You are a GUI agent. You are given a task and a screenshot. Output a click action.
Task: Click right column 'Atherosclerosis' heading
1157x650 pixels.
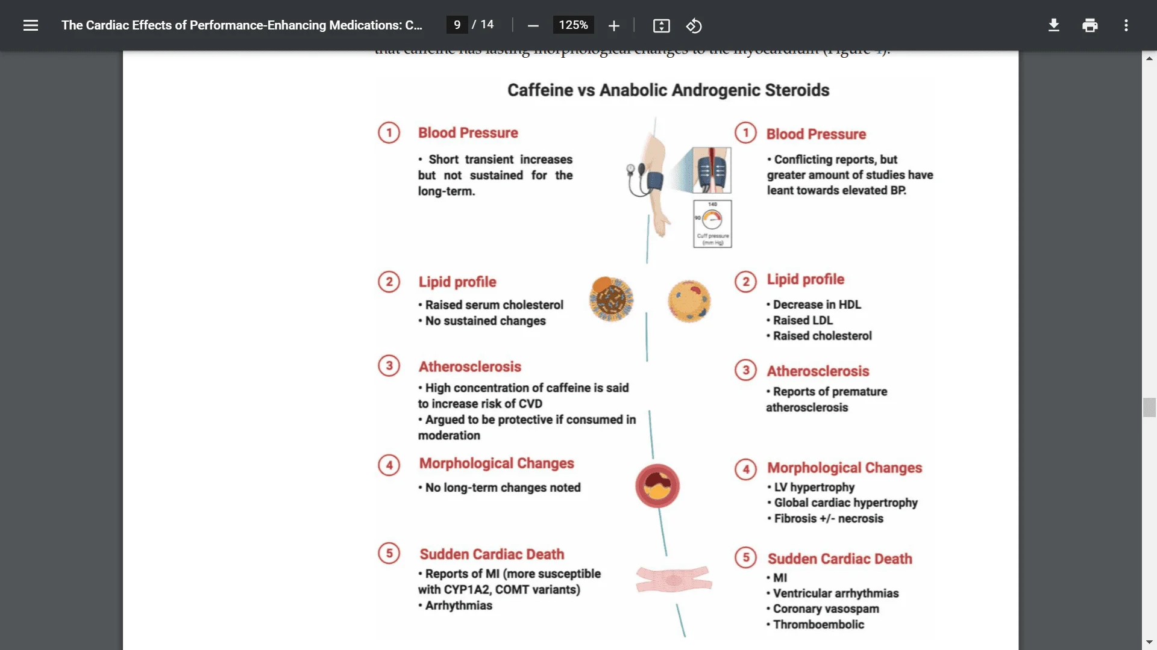click(818, 371)
